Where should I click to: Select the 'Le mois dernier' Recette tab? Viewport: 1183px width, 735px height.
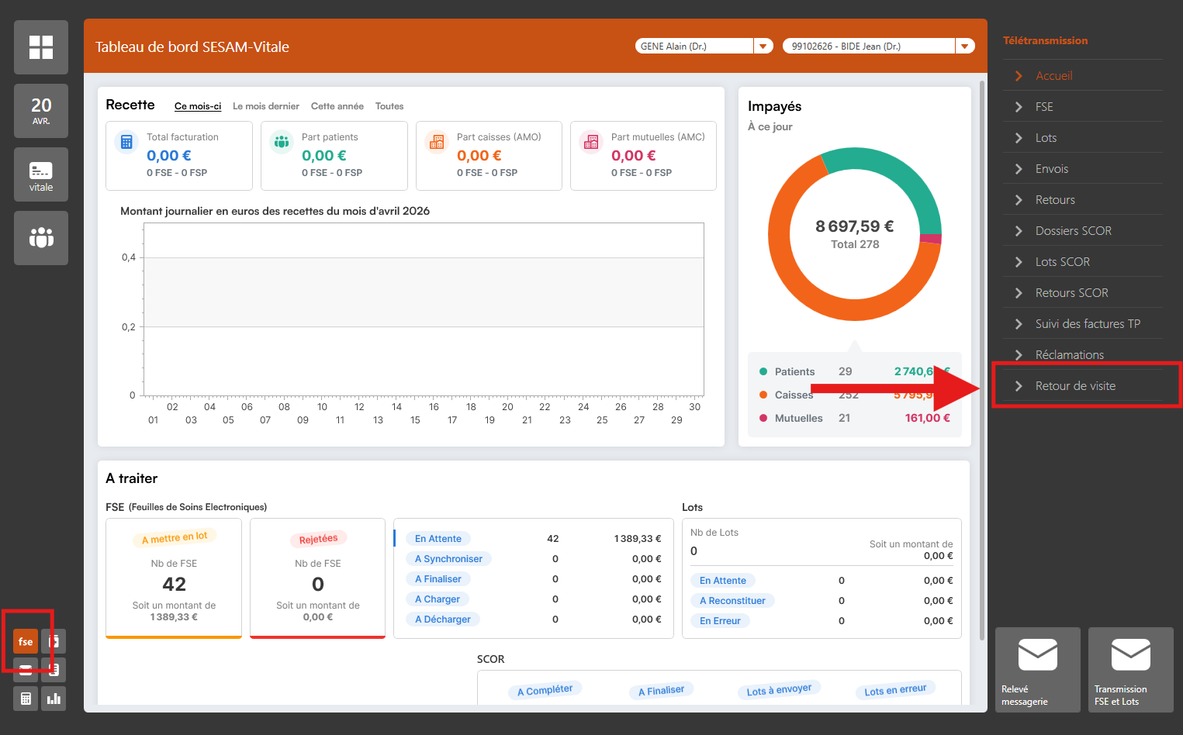pyautogui.click(x=266, y=106)
